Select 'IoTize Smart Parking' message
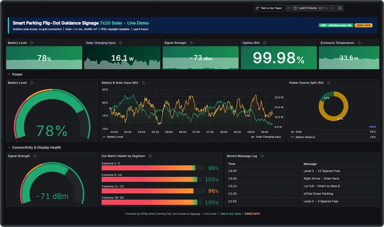 (318, 193)
